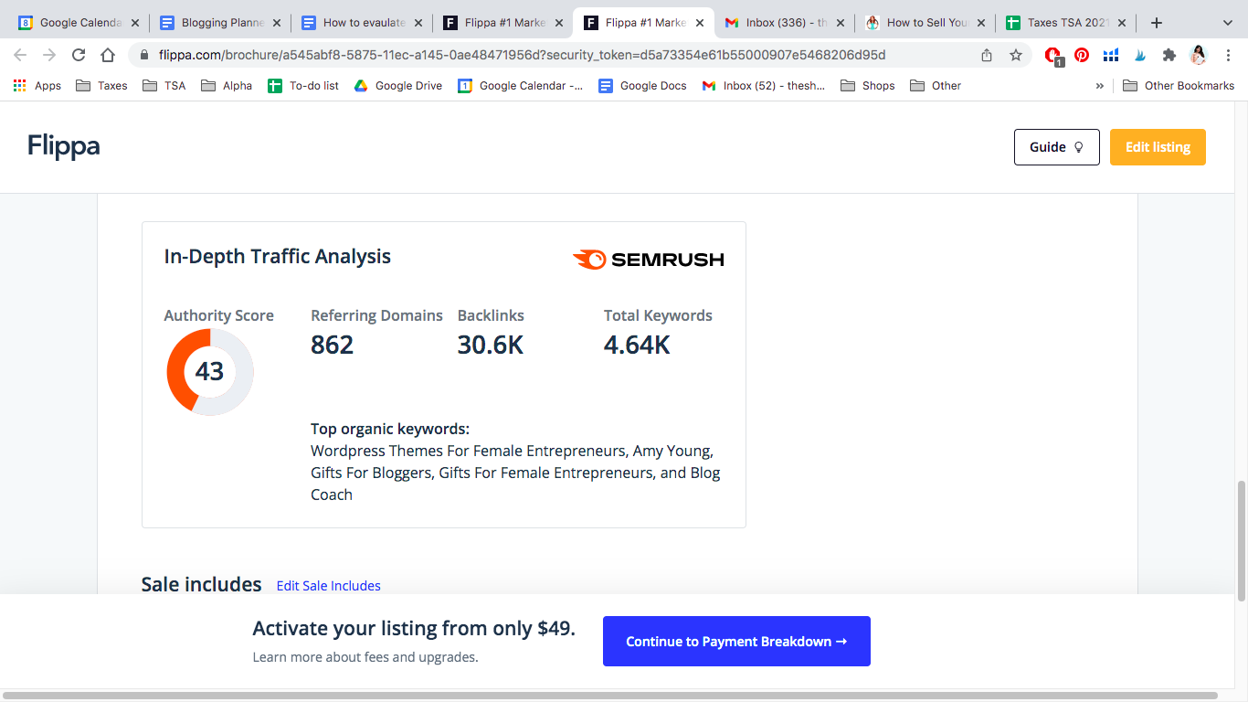The height and width of the screenshot is (702, 1248).
Task: Open the red ad blocker extension
Action: (x=1052, y=56)
